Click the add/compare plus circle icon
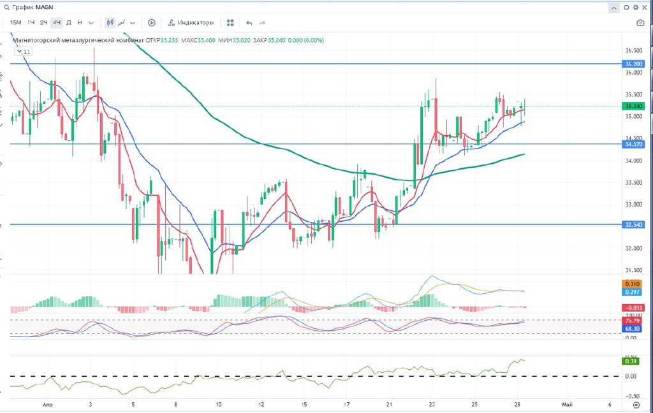The image size is (653, 413). coord(152,22)
